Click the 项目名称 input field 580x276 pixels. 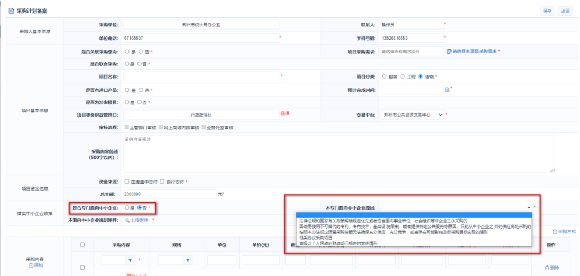click(201, 77)
